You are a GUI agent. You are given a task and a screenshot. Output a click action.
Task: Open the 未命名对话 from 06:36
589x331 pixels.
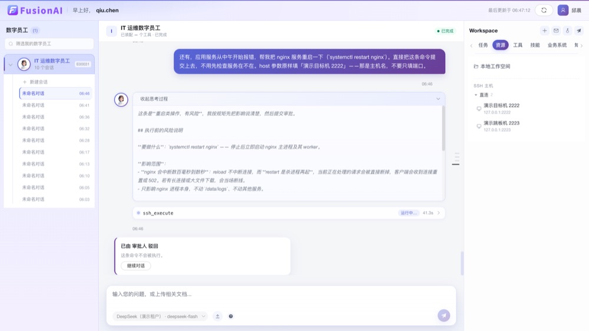(x=55, y=117)
